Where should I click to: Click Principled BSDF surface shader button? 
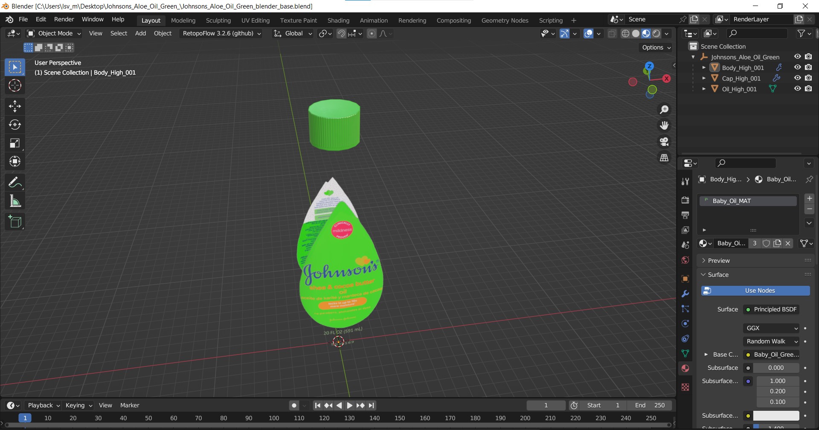771,309
